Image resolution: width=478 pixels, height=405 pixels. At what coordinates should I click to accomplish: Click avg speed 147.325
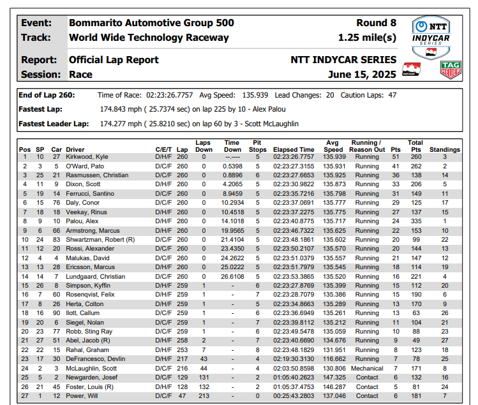point(334,378)
